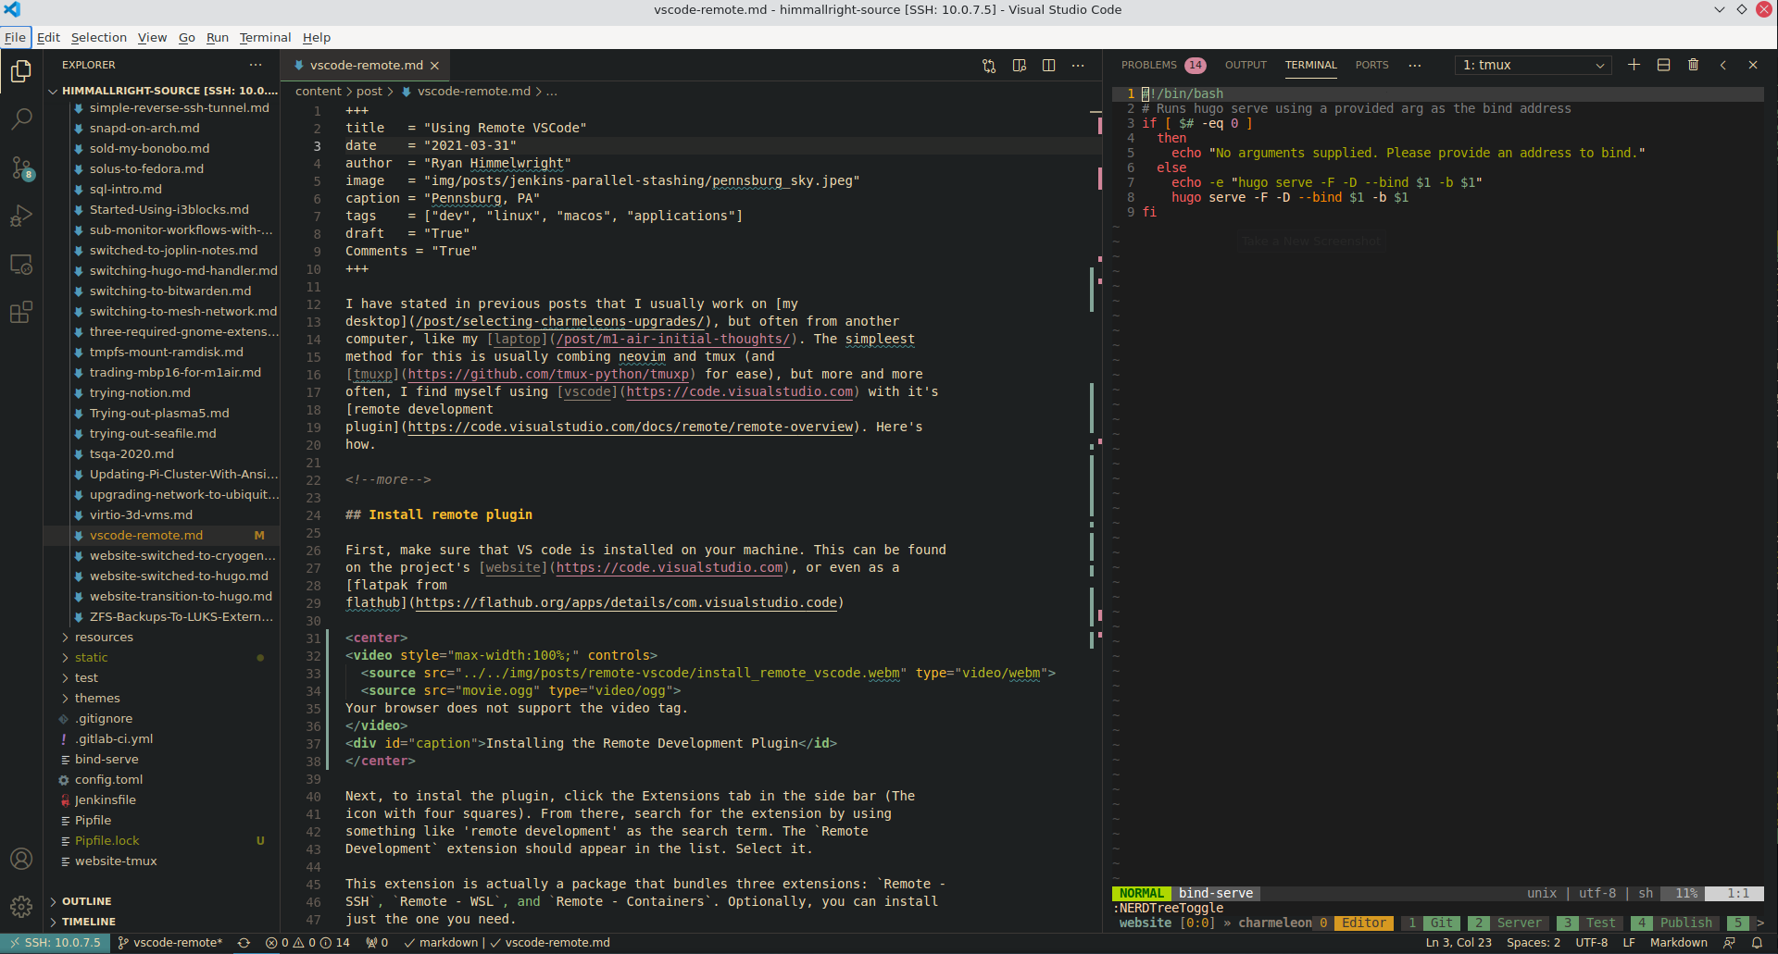Click the Markdown language mode in status bar

click(x=1678, y=943)
